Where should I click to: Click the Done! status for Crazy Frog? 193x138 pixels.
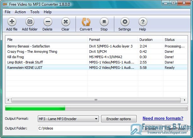tap(169, 52)
